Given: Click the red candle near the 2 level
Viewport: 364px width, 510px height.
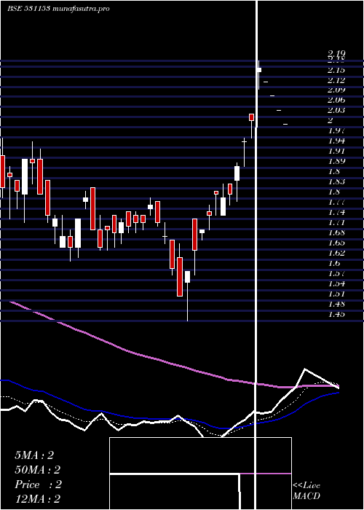Looking at the screenshot, I should tap(251, 117).
